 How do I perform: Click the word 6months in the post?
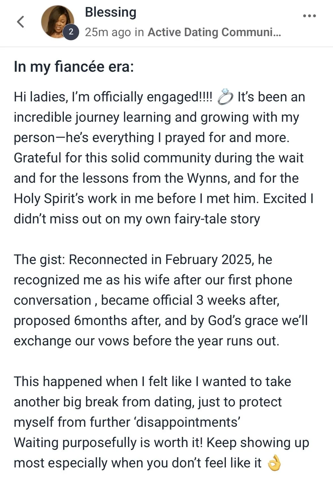tap(100, 321)
